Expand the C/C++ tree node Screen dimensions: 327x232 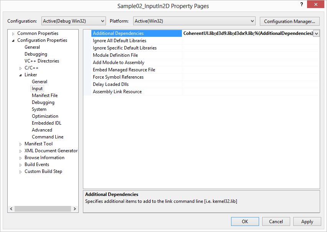(20, 67)
